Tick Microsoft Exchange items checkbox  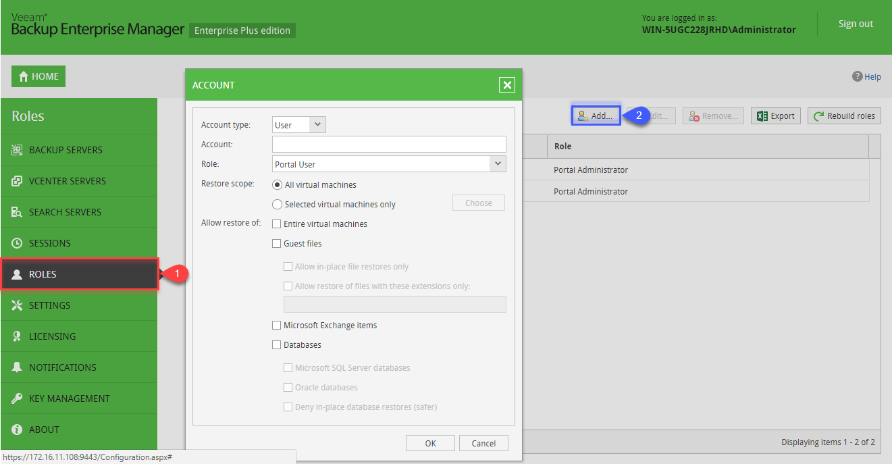click(x=276, y=326)
